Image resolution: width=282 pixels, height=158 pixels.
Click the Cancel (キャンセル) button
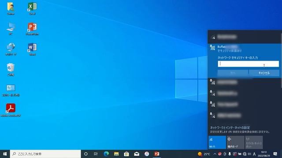(x=264, y=73)
